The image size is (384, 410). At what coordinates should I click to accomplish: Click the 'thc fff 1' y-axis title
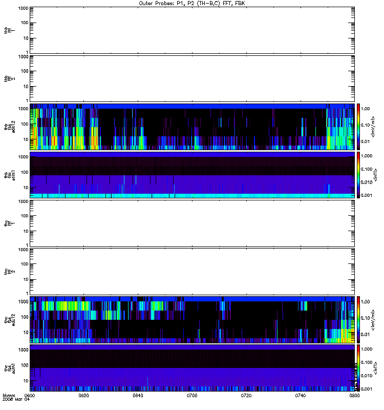(x=10, y=223)
